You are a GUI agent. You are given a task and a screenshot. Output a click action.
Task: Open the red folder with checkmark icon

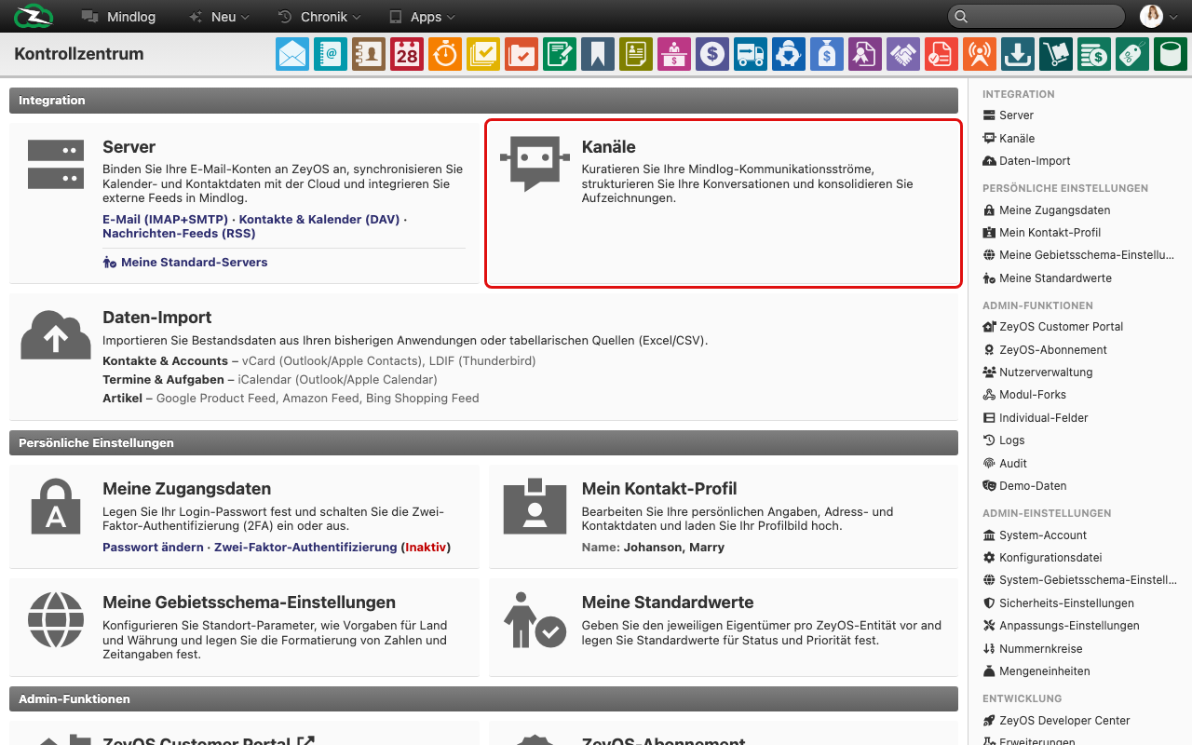pos(521,54)
